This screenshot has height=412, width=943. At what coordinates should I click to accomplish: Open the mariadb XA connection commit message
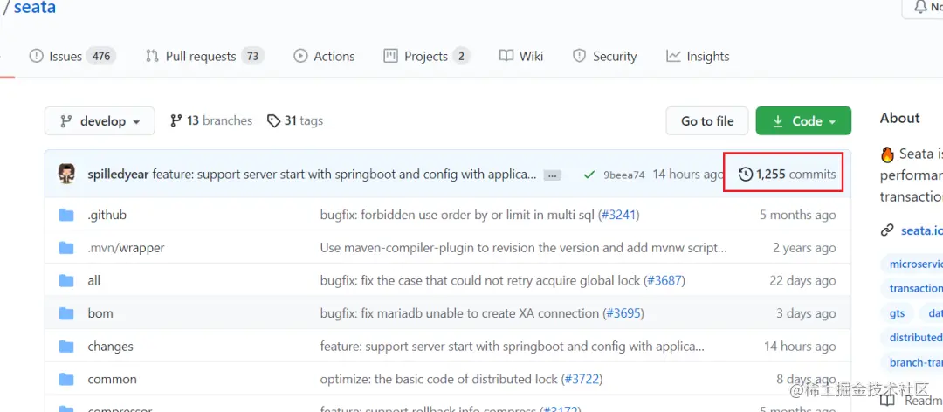coord(459,313)
